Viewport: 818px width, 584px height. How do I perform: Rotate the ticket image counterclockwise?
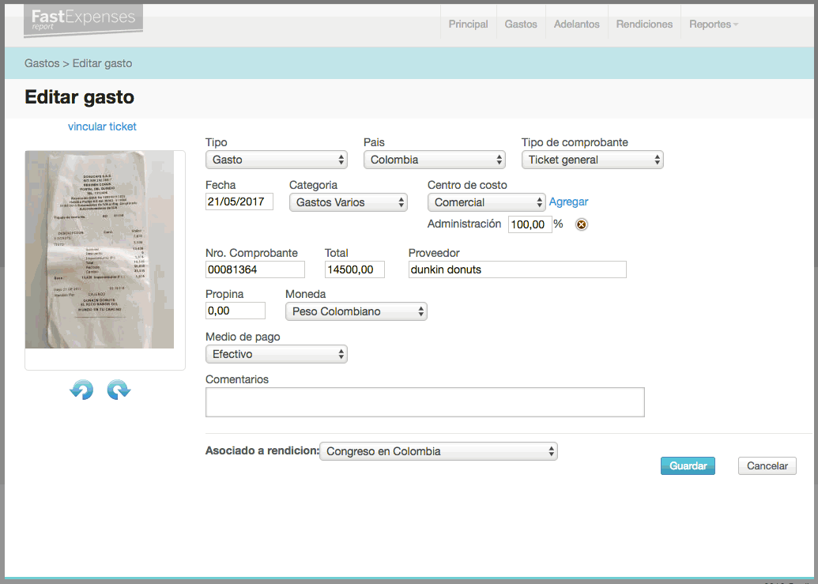(81, 390)
